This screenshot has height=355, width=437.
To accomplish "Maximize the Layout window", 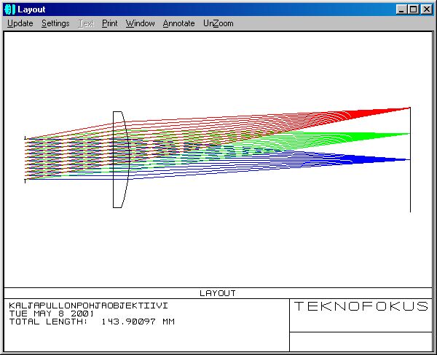I will click(413, 9).
